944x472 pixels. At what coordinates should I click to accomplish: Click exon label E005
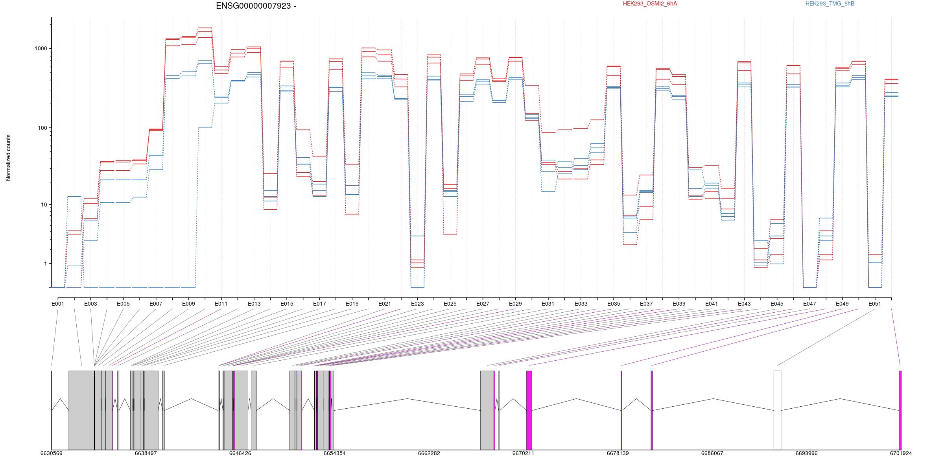tap(123, 304)
